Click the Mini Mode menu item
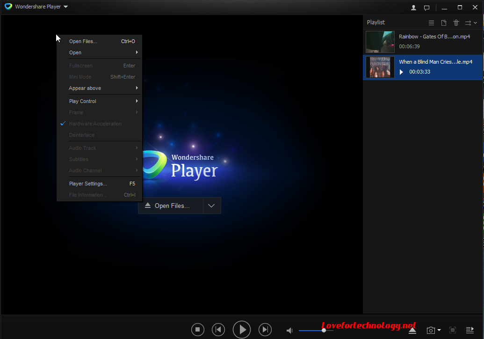484x339 pixels. coord(99,77)
